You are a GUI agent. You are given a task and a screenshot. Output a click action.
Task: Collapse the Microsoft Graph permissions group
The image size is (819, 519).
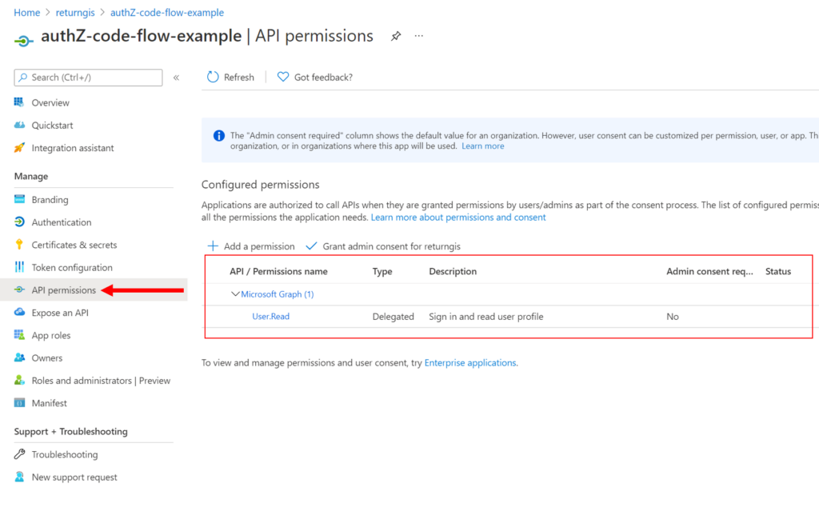235,294
